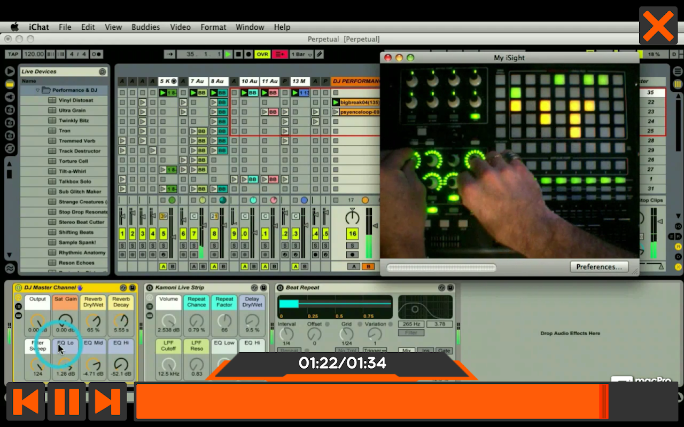Toggle the DJ Master Channel device power

[x=19, y=288]
